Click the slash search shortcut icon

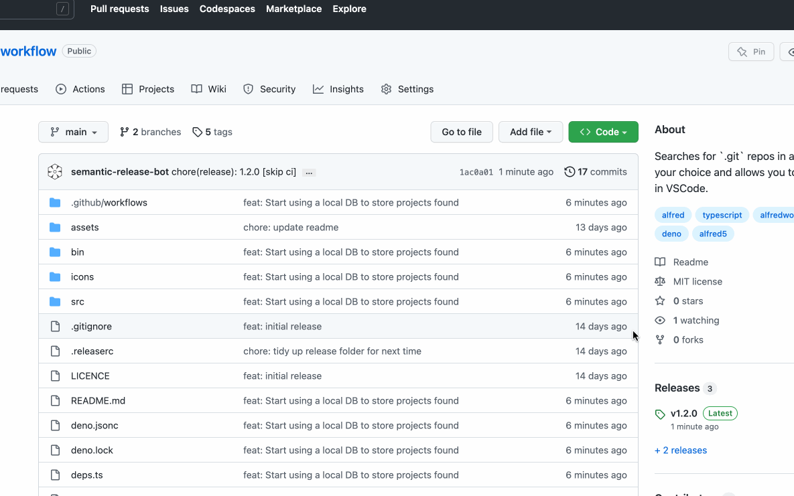(x=62, y=9)
